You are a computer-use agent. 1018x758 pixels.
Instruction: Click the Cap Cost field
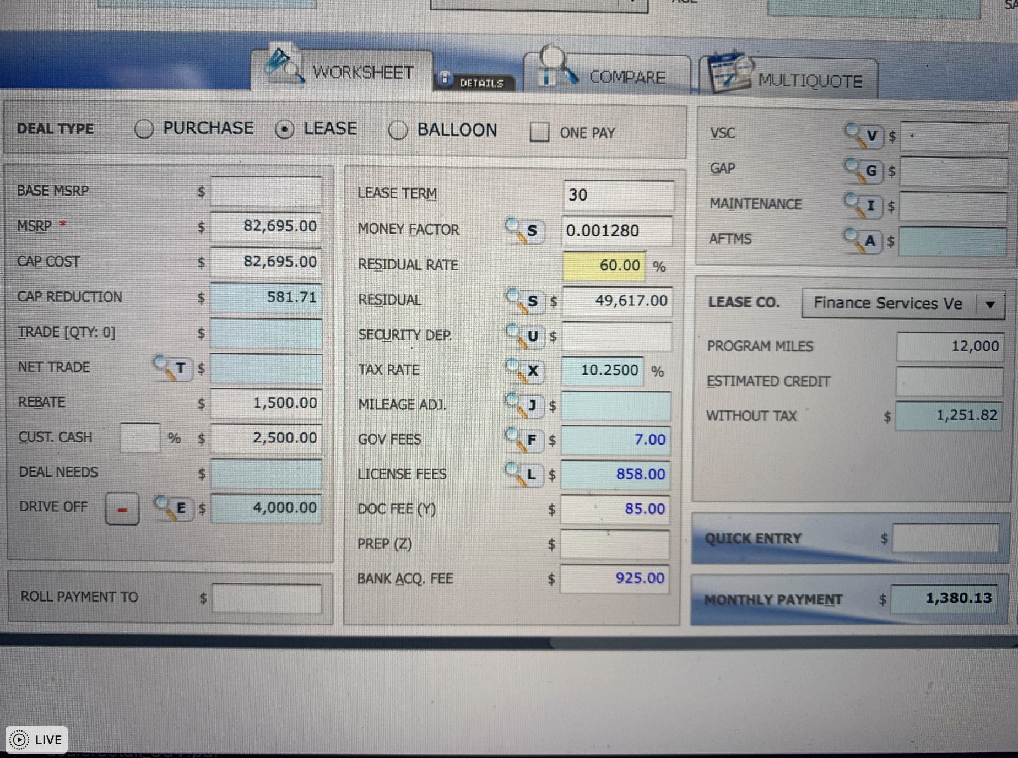tap(266, 262)
